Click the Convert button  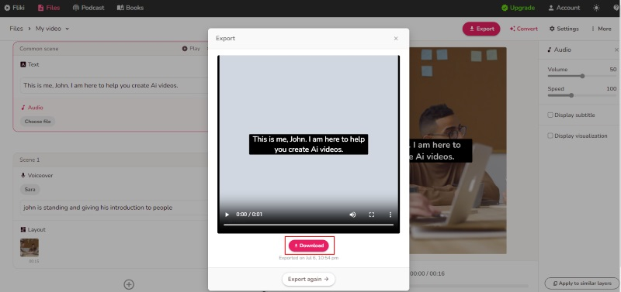coord(523,29)
